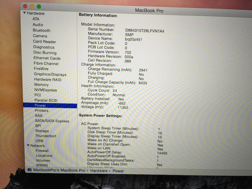Open Memory information
252x189 pixels.
click(x=41, y=85)
